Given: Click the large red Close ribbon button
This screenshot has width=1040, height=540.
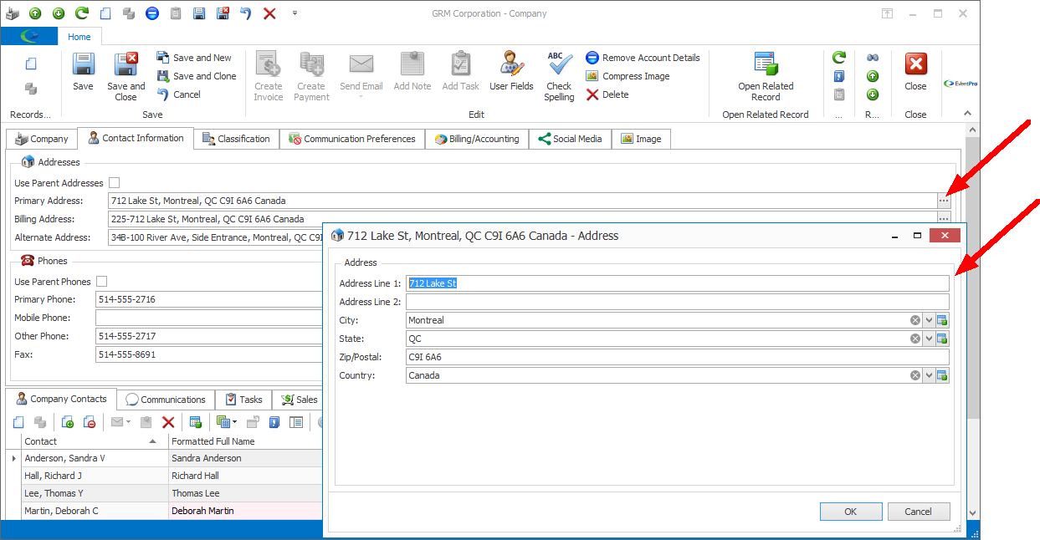Looking at the screenshot, I should pyautogui.click(x=915, y=72).
